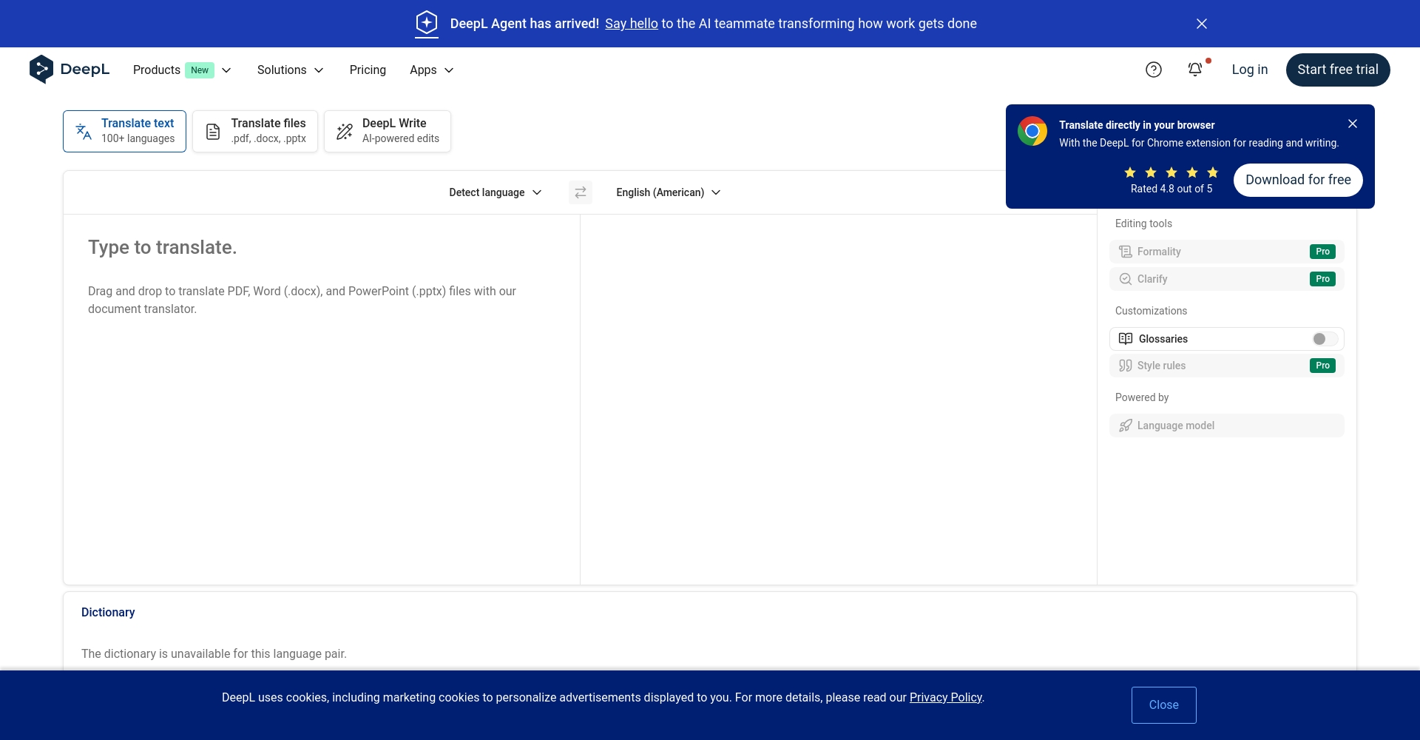
Task: Open the Privacy Policy link
Action: 945,697
